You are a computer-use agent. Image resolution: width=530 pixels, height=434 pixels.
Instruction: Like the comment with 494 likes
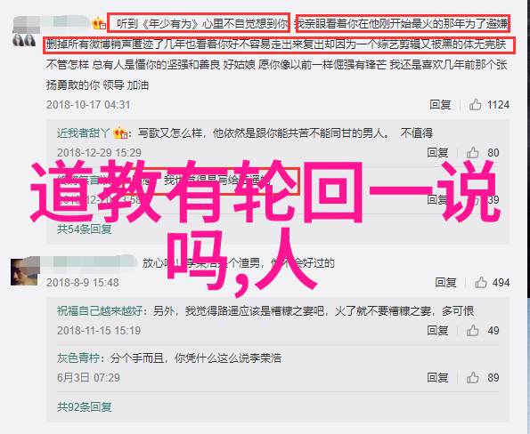click(x=481, y=282)
